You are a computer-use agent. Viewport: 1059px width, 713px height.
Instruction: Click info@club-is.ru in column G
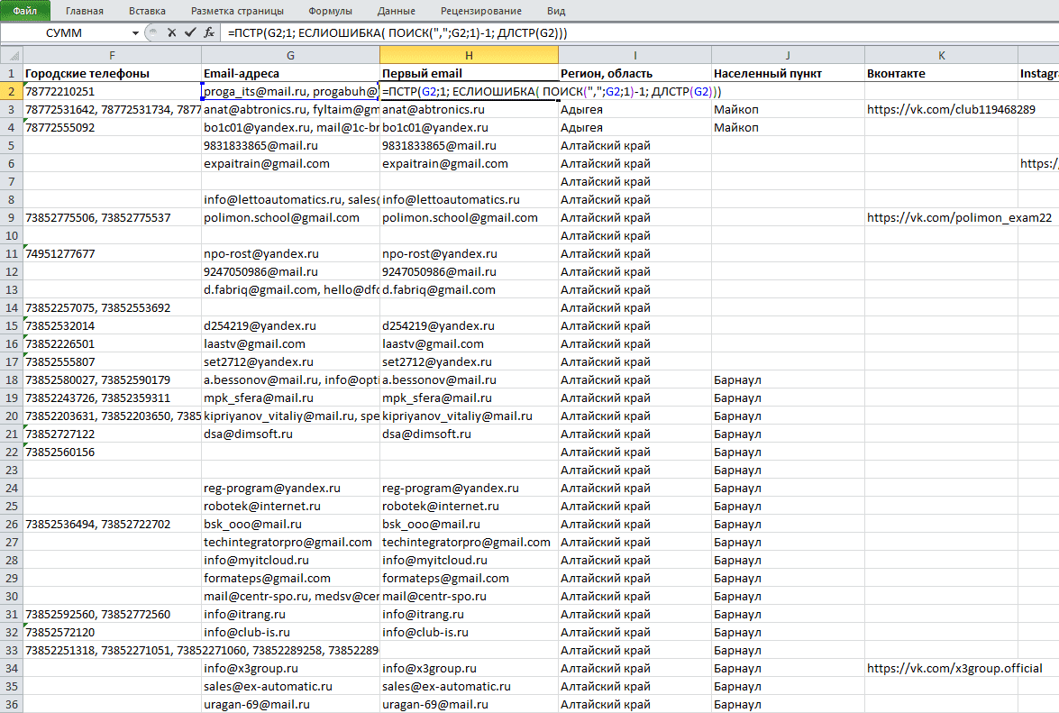pyautogui.click(x=290, y=632)
